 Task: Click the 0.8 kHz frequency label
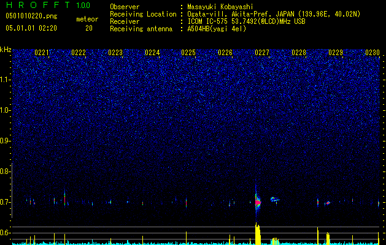pyautogui.click(x=6, y=171)
